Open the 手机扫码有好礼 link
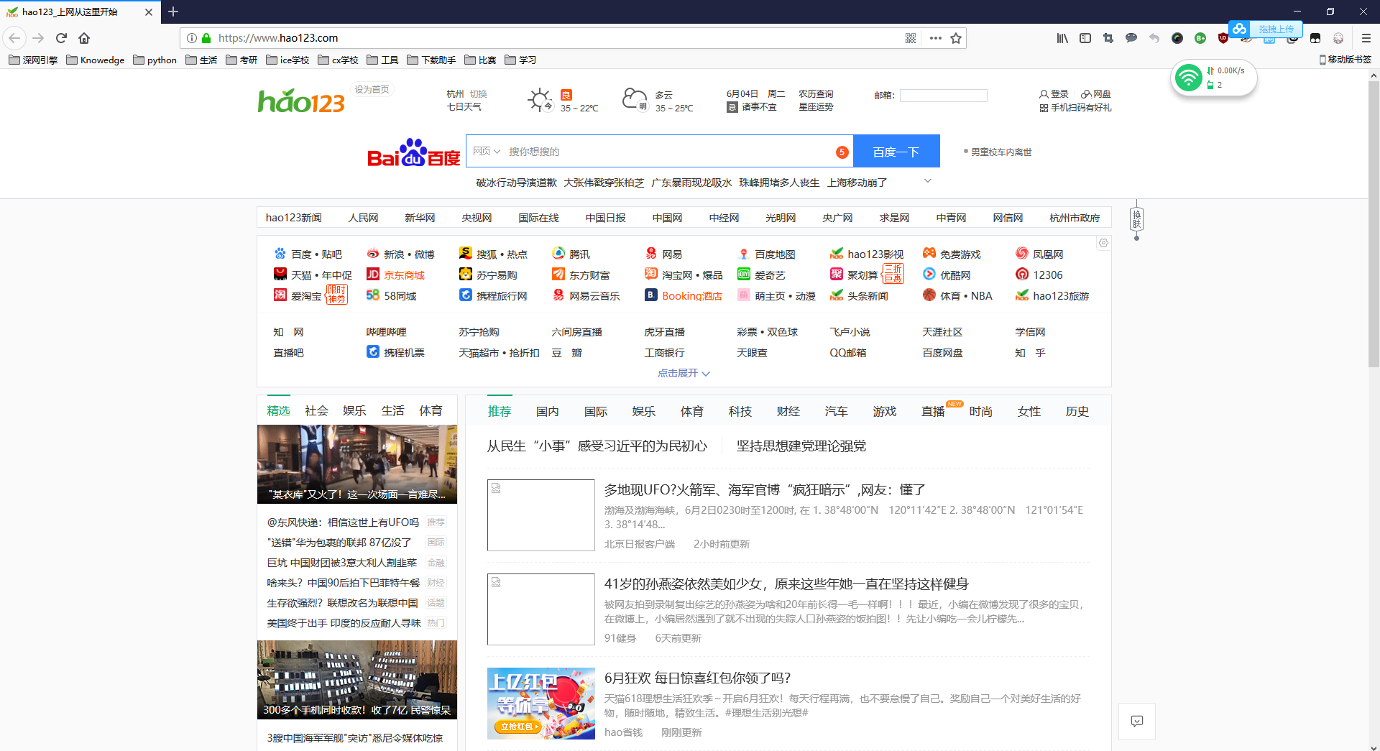The width and height of the screenshot is (1380, 751). [1075, 108]
